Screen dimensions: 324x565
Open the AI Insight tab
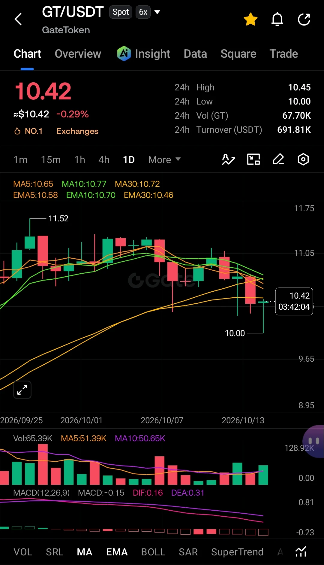(144, 54)
